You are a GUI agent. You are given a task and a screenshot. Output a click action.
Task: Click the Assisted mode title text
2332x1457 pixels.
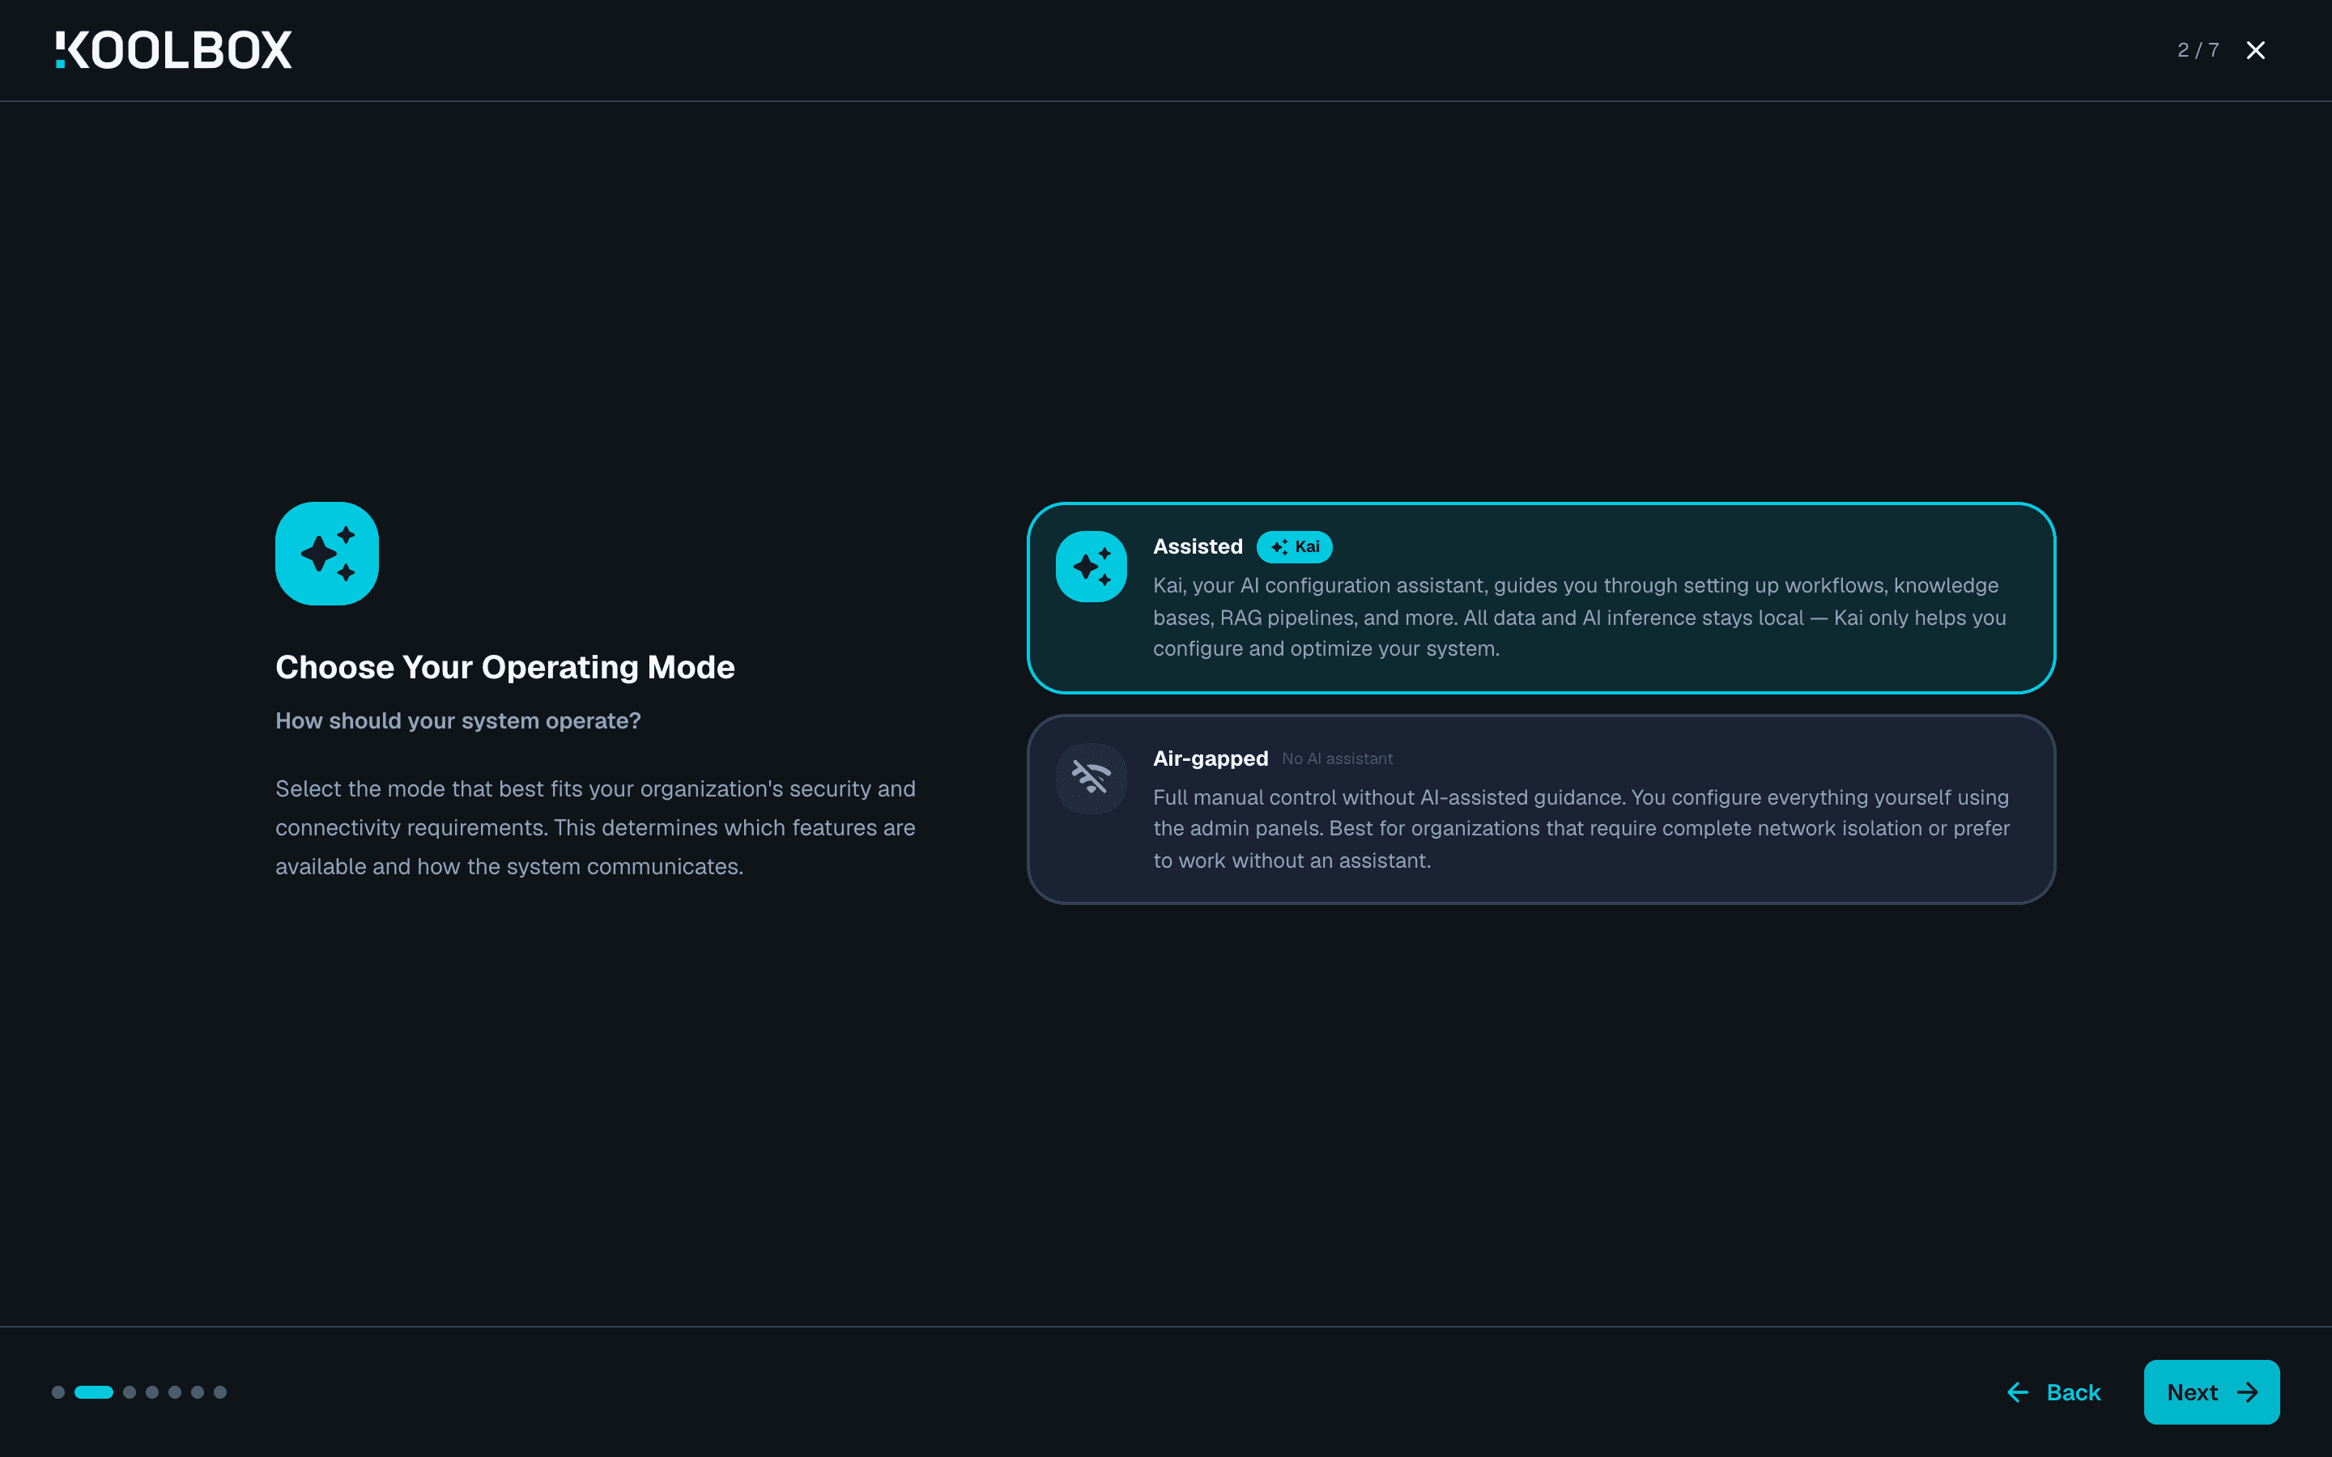1198,546
